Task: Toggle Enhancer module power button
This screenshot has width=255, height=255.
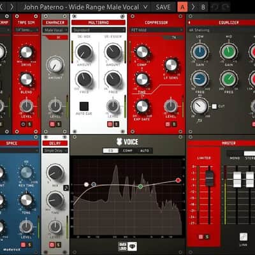Action: [52, 124]
